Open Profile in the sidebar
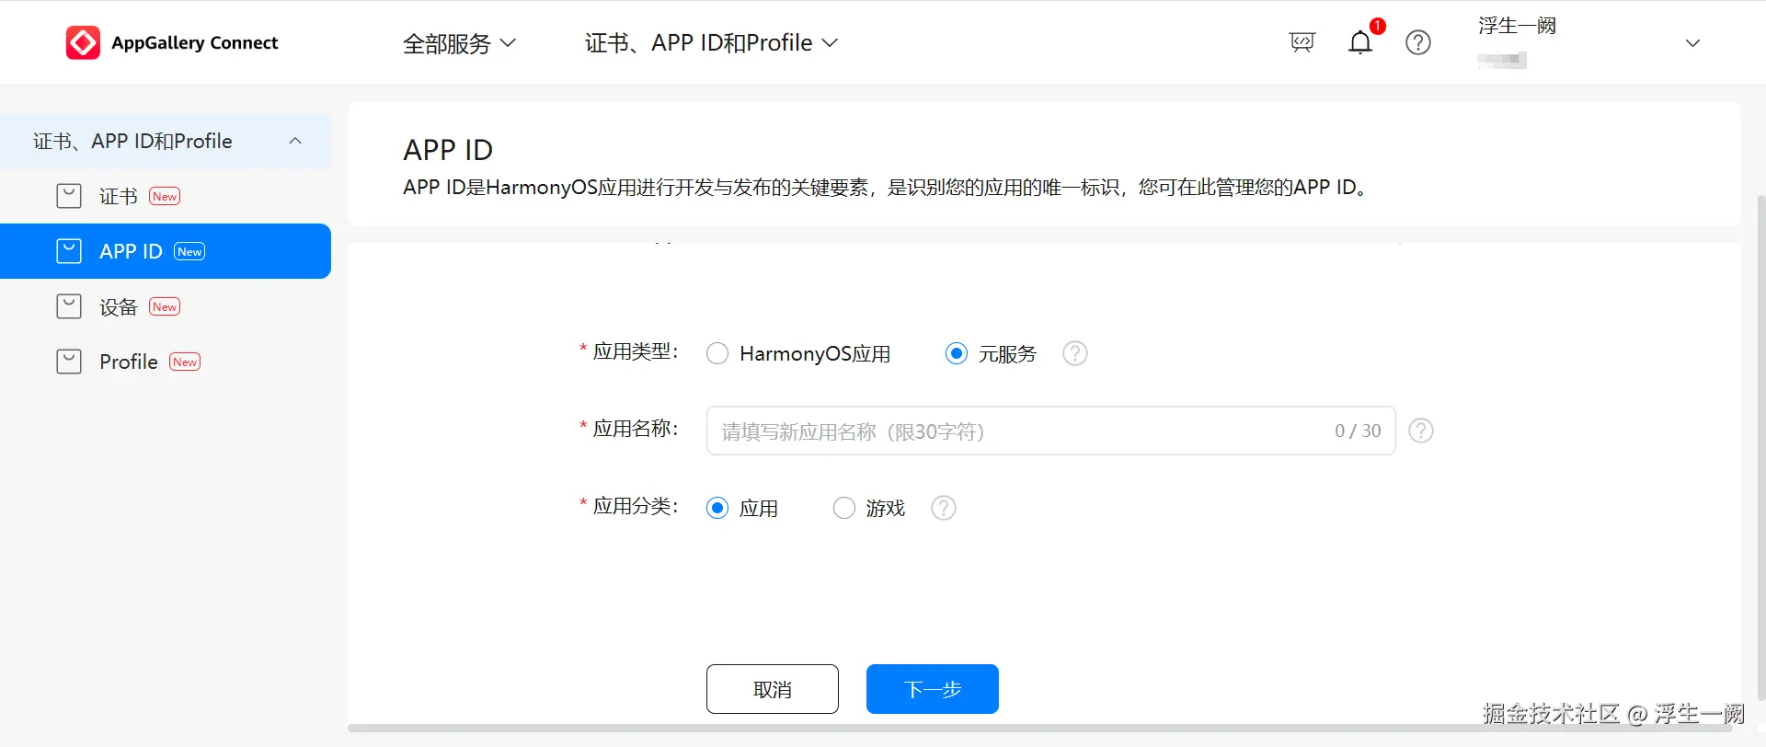1766x747 pixels. point(166,362)
